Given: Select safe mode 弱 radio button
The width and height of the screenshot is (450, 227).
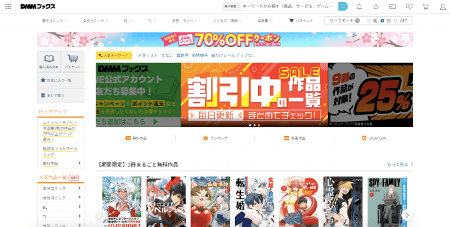Looking at the screenshot, I should [382, 21].
